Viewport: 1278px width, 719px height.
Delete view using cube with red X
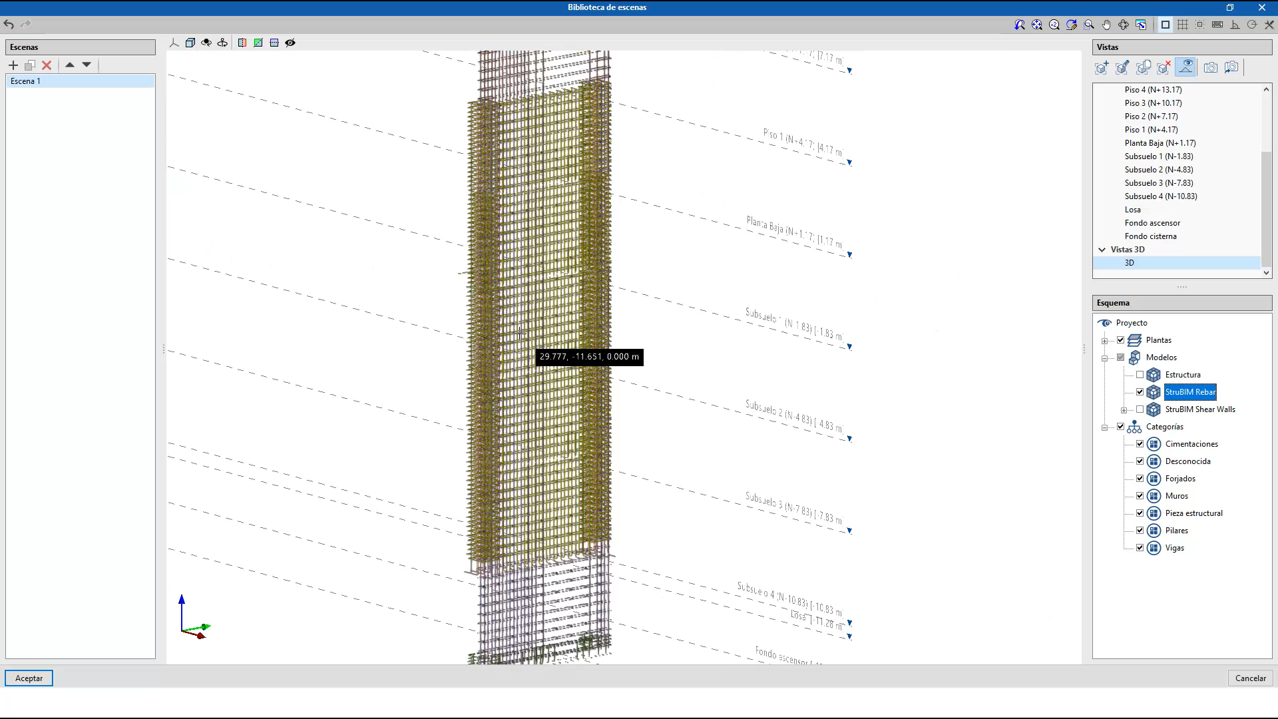click(x=1164, y=67)
